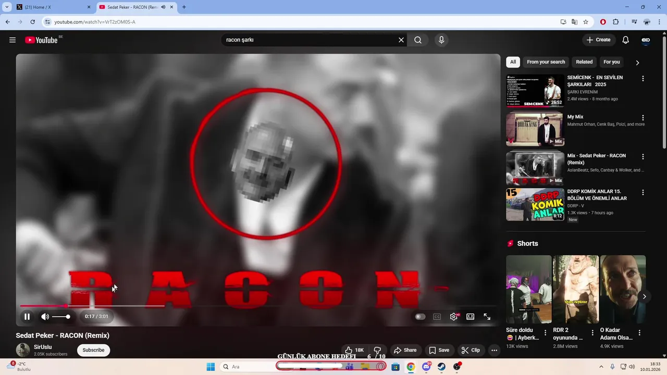The height and width of the screenshot is (375, 667).
Task: Enter full screen mode
Action: [487, 317]
